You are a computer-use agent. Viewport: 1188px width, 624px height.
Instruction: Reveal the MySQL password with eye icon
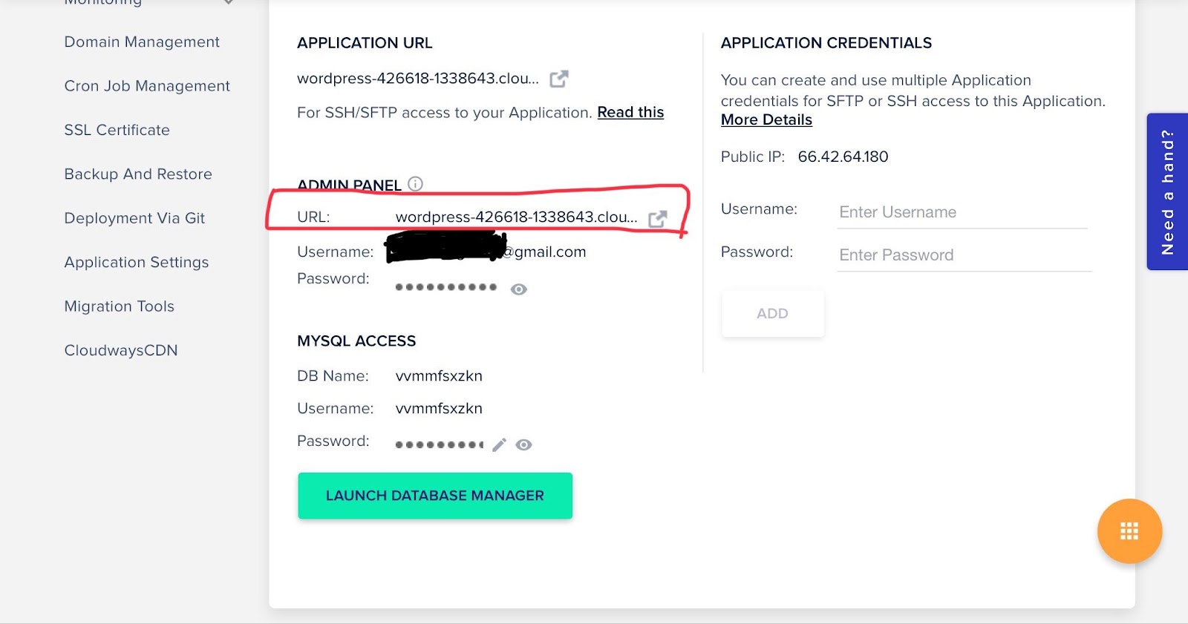tap(524, 444)
